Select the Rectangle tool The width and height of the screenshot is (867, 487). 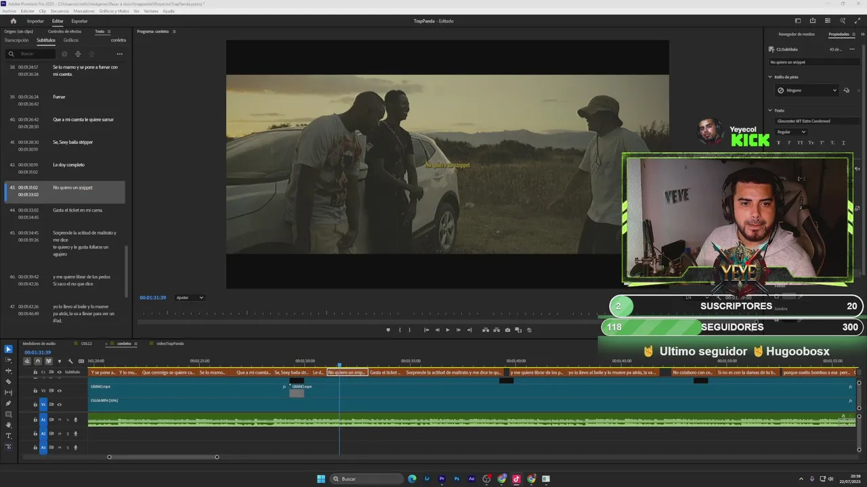(x=8, y=414)
